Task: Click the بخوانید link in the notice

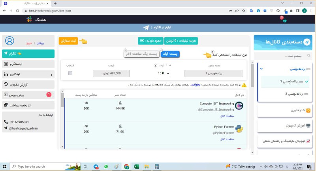Action: (196, 85)
